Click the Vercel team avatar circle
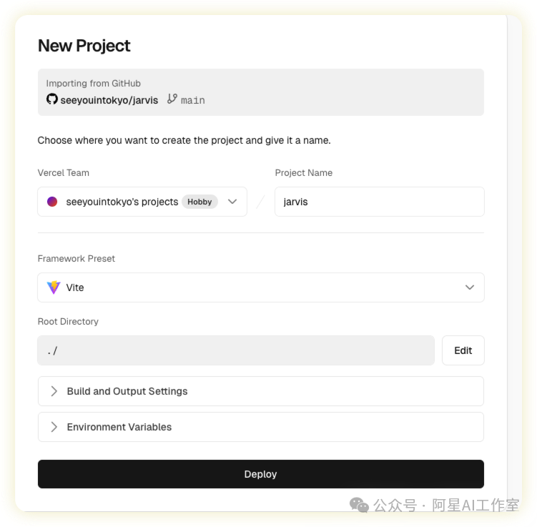 pyautogui.click(x=52, y=202)
